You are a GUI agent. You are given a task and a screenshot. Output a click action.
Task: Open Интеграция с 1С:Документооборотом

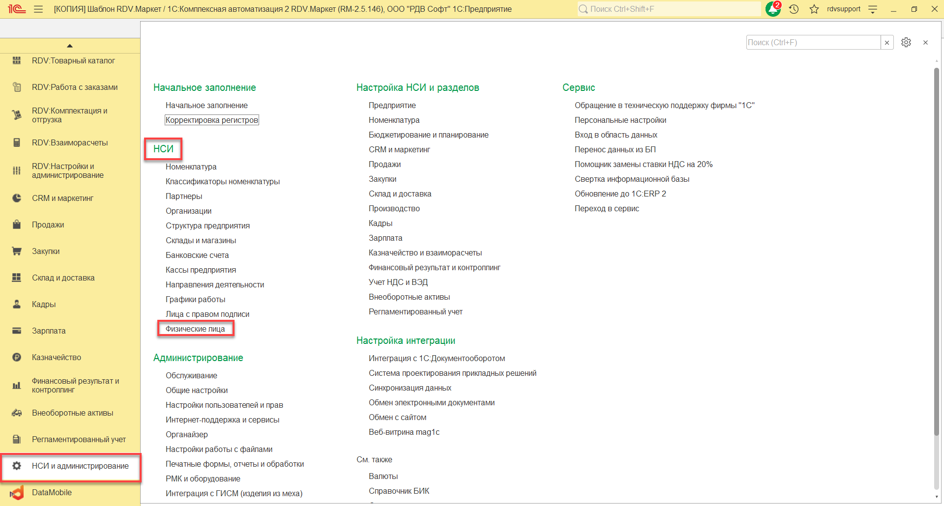tap(437, 358)
